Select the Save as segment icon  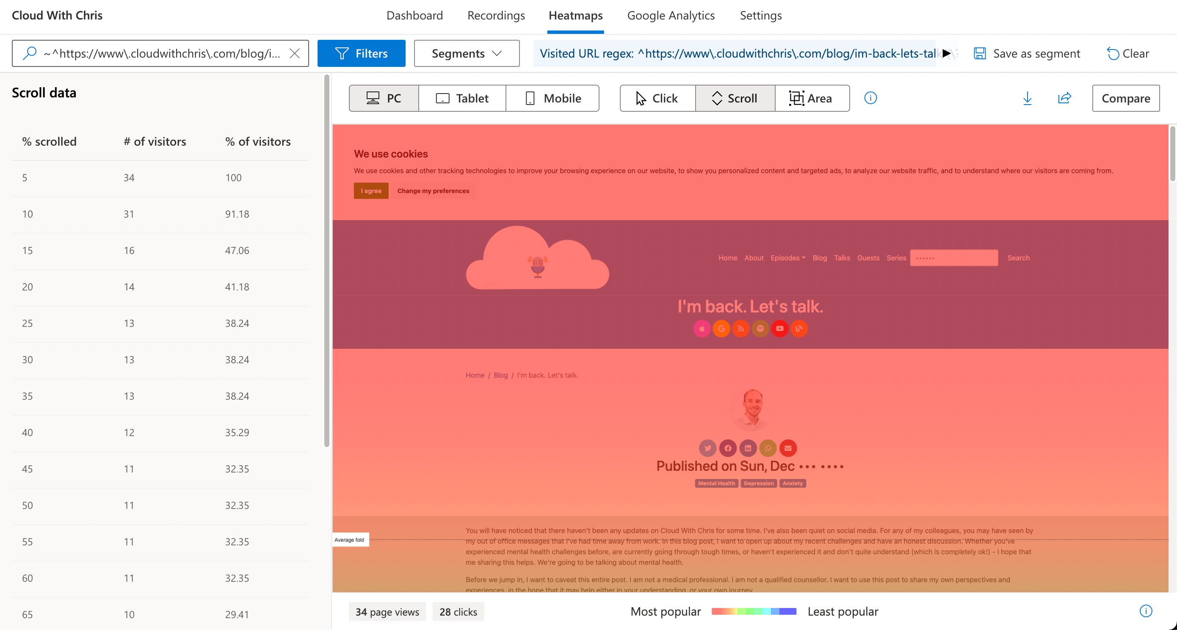(980, 53)
